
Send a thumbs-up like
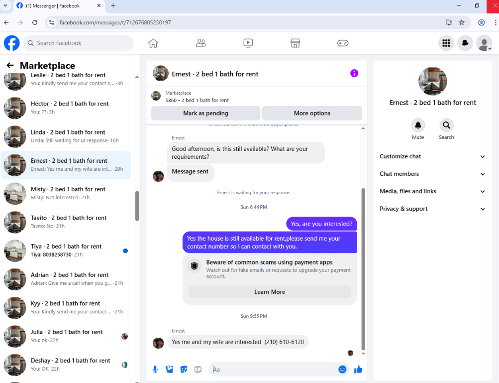pyautogui.click(x=358, y=369)
